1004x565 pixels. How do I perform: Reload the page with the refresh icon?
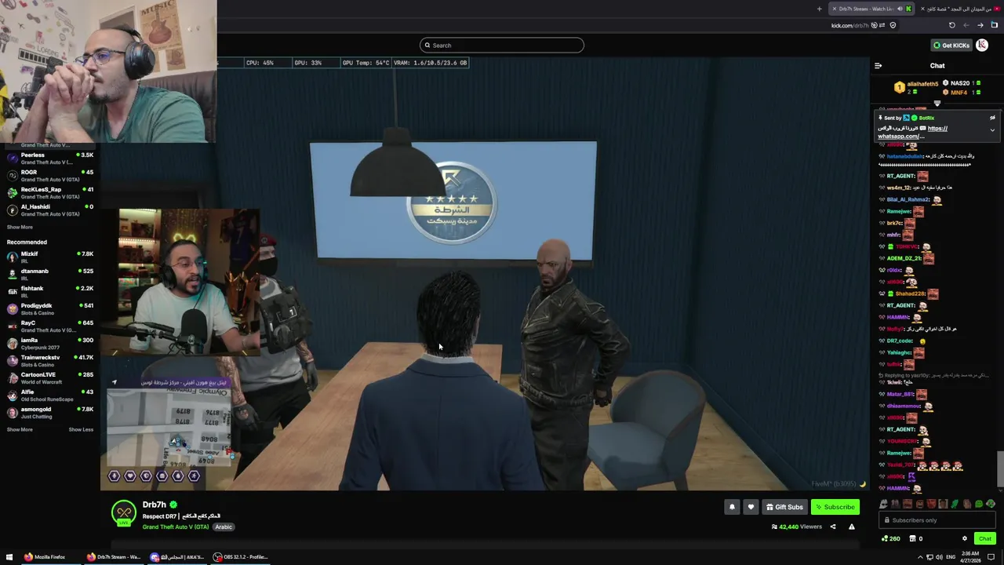coord(952,25)
